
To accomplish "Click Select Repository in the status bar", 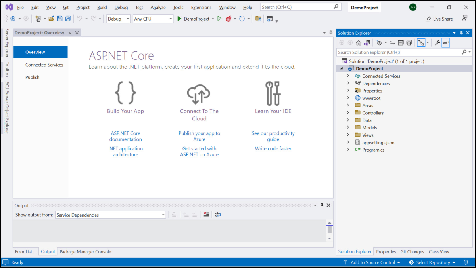I will point(432,262).
